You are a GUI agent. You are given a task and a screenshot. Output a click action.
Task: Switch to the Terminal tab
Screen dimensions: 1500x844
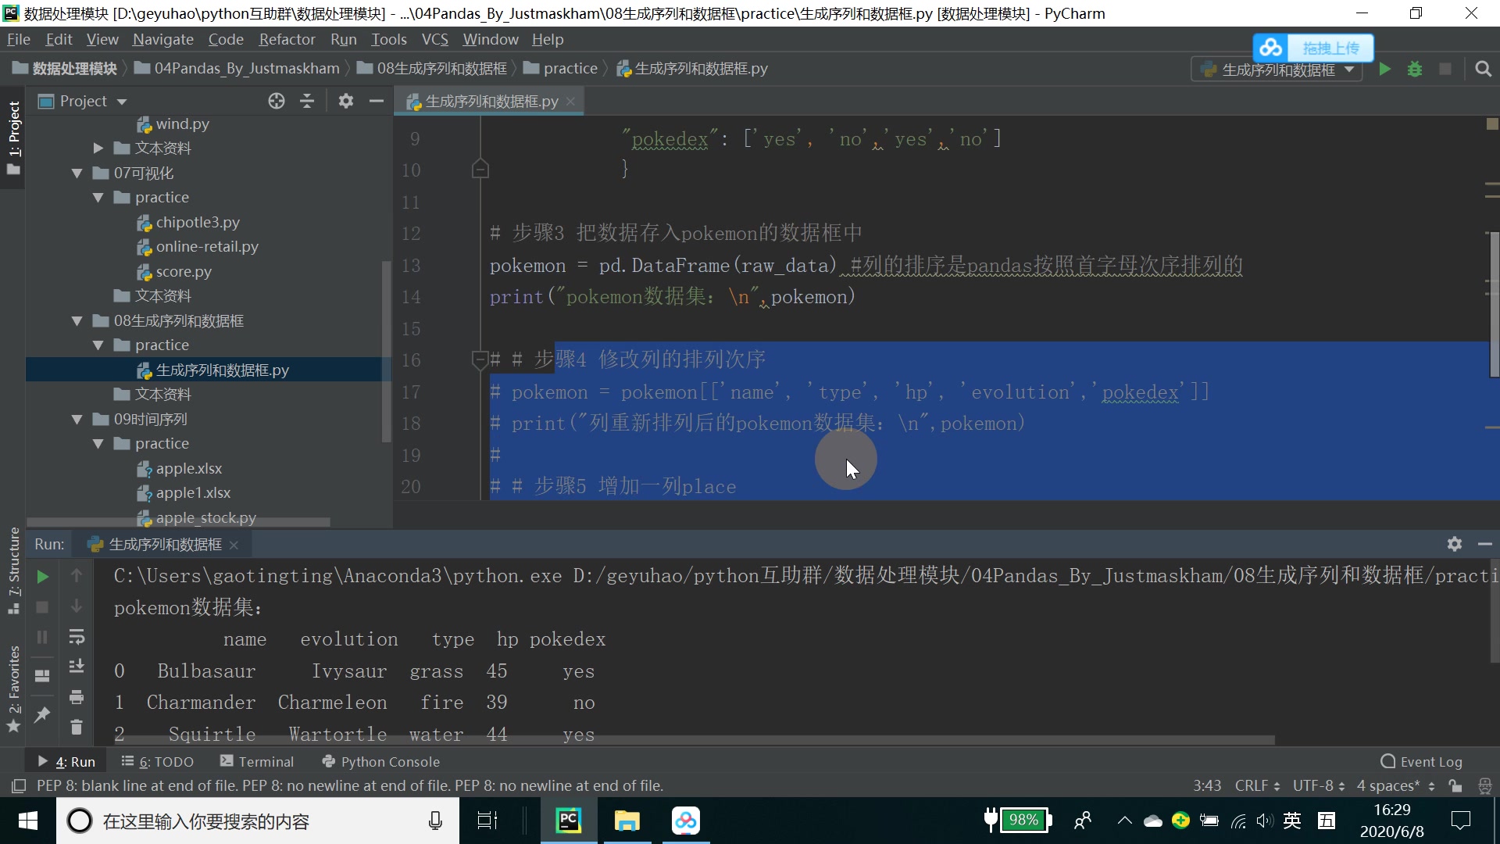pyautogui.click(x=257, y=761)
